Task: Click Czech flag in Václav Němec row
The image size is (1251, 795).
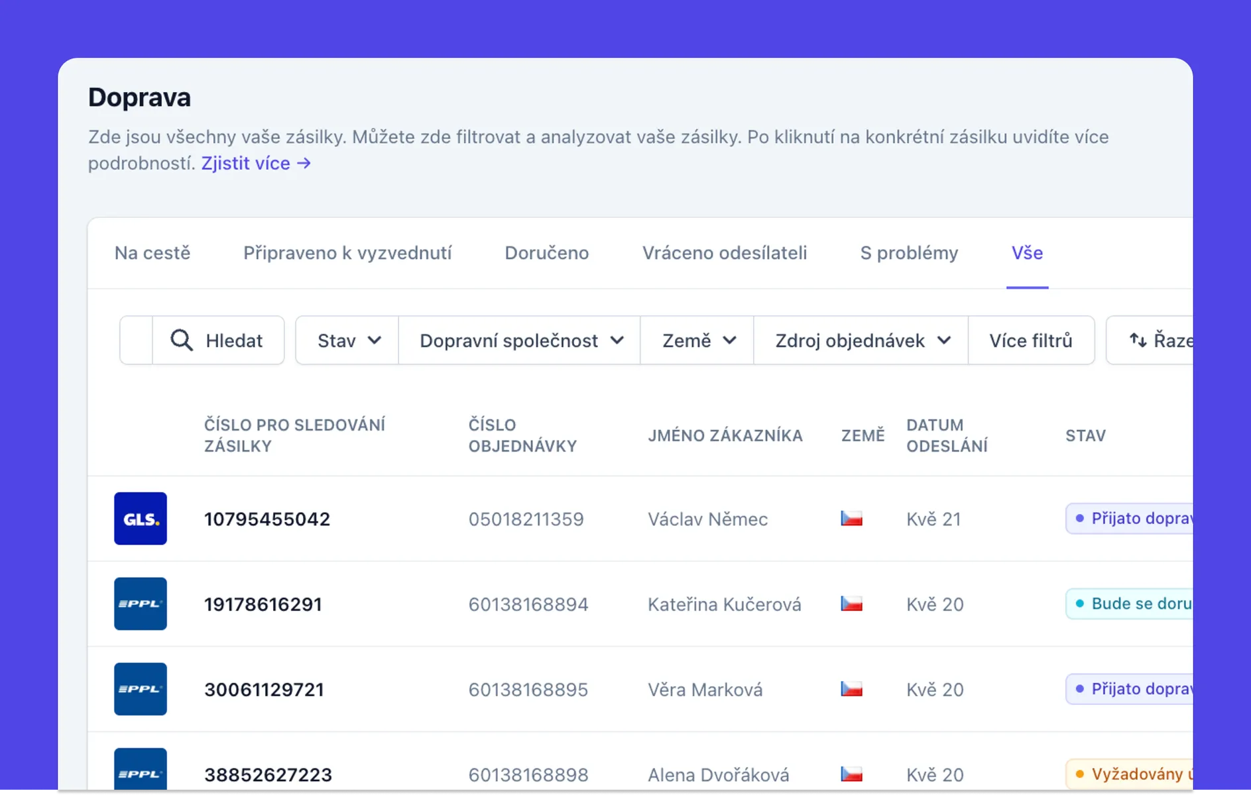Action: pos(851,519)
